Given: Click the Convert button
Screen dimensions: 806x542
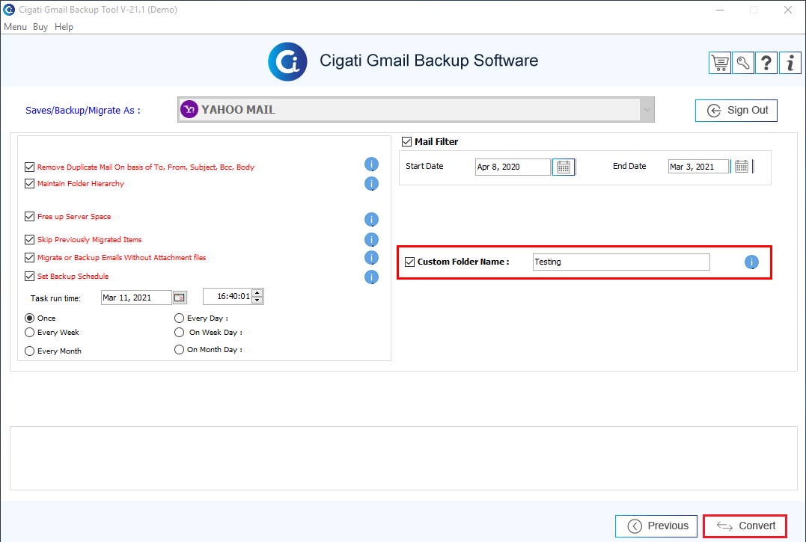Looking at the screenshot, I should (x=745, y=526).
